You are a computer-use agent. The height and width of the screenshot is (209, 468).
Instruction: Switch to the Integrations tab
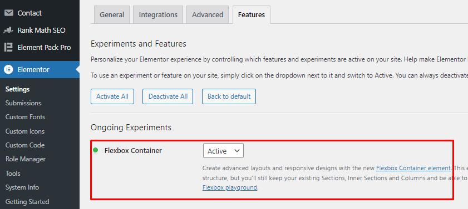coord(158,14)
